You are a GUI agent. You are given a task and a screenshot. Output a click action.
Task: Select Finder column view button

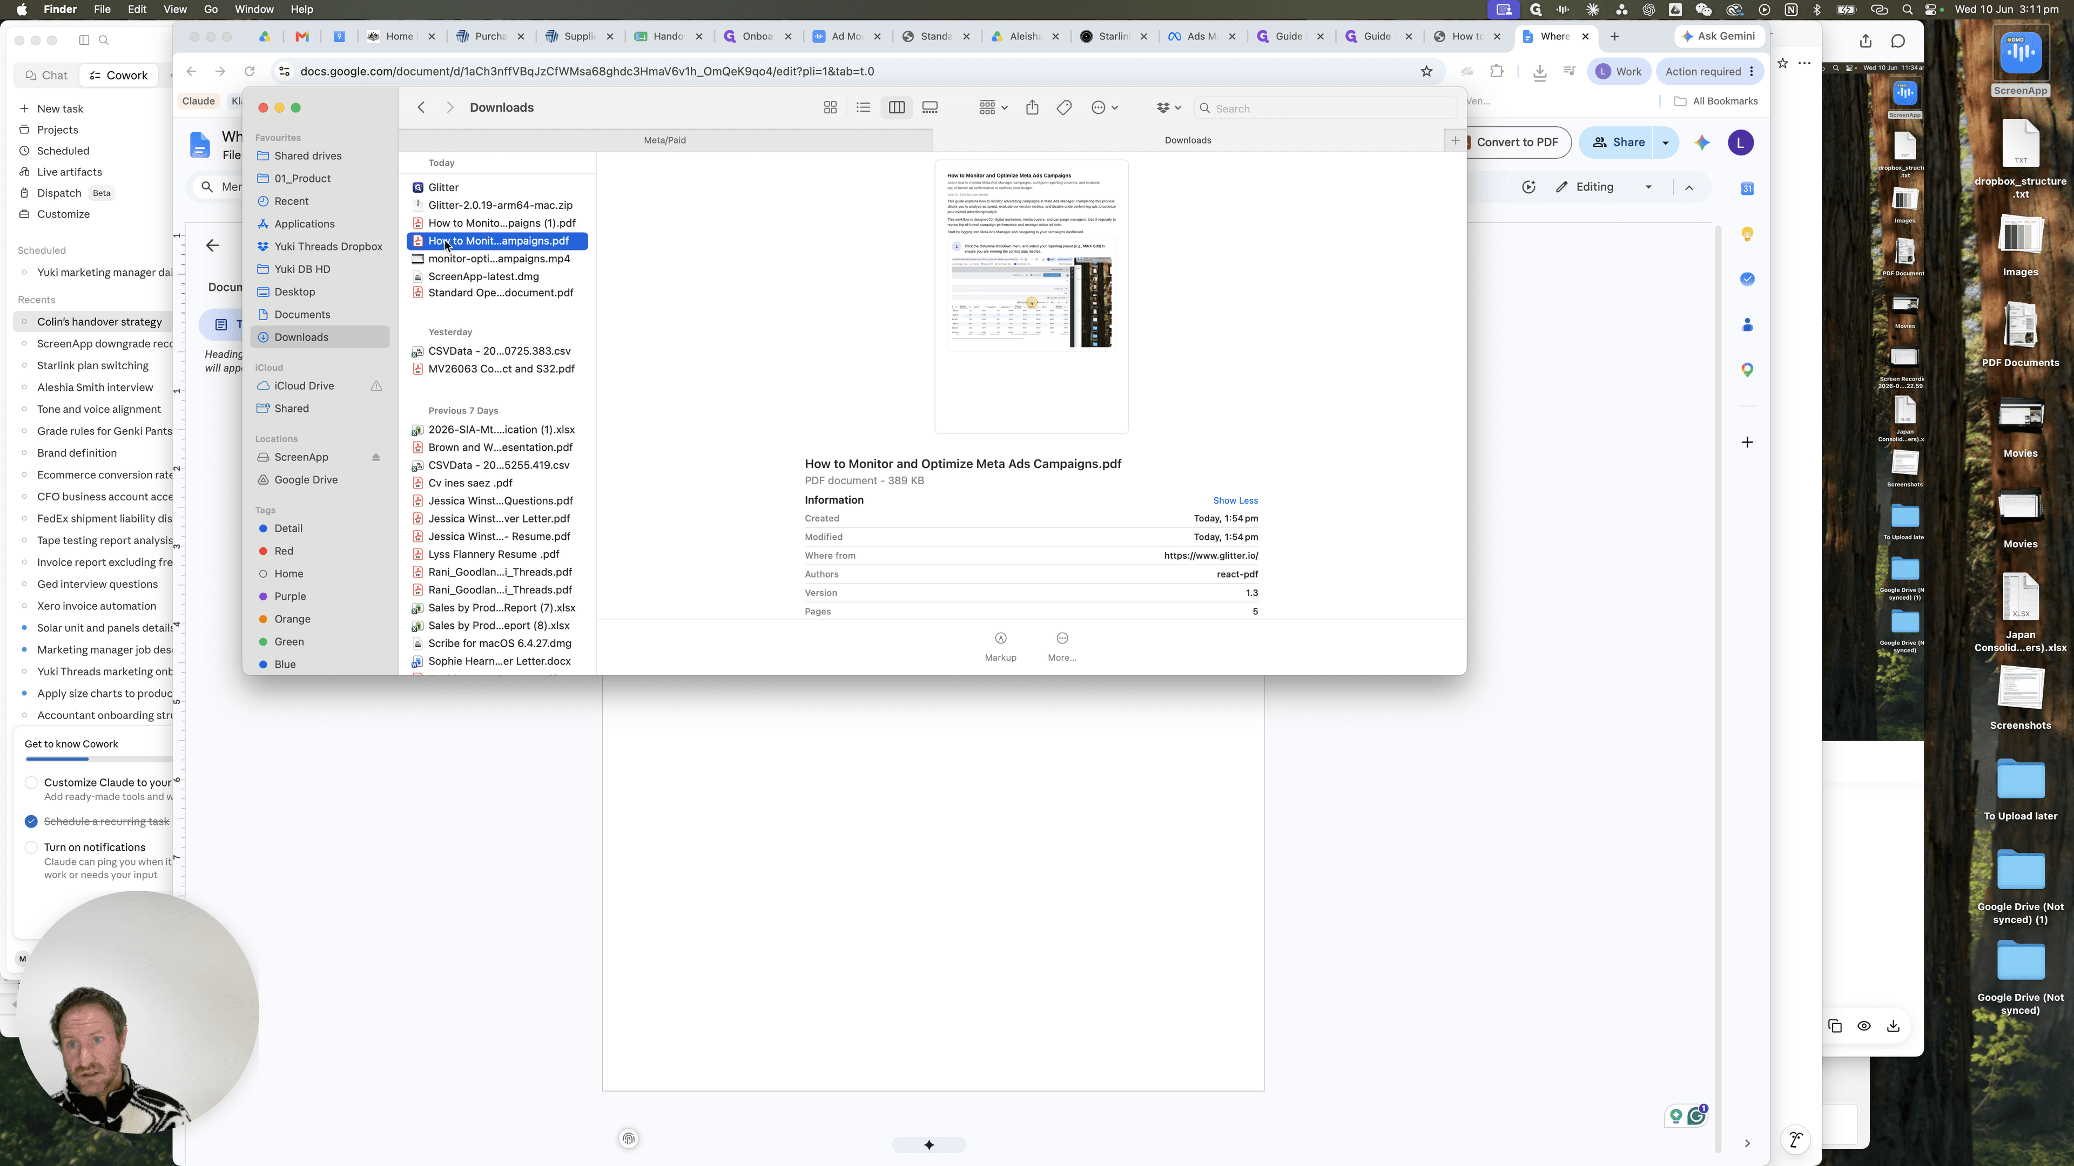(x=896, y=108)
